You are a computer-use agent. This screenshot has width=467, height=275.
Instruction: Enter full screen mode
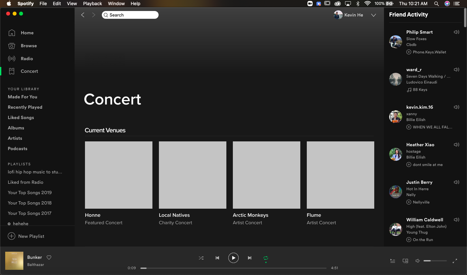click(455, 261)
